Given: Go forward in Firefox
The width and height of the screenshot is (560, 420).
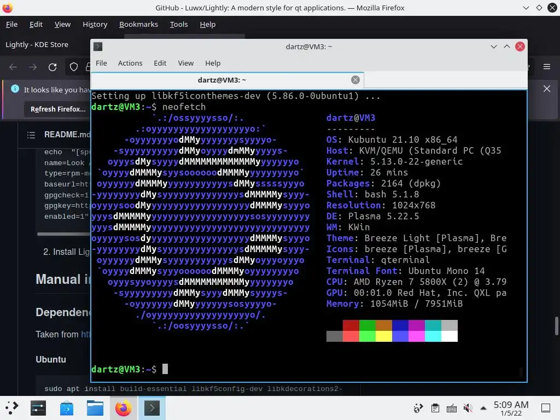Looking at the screenshot, I should tap(33, 67).
